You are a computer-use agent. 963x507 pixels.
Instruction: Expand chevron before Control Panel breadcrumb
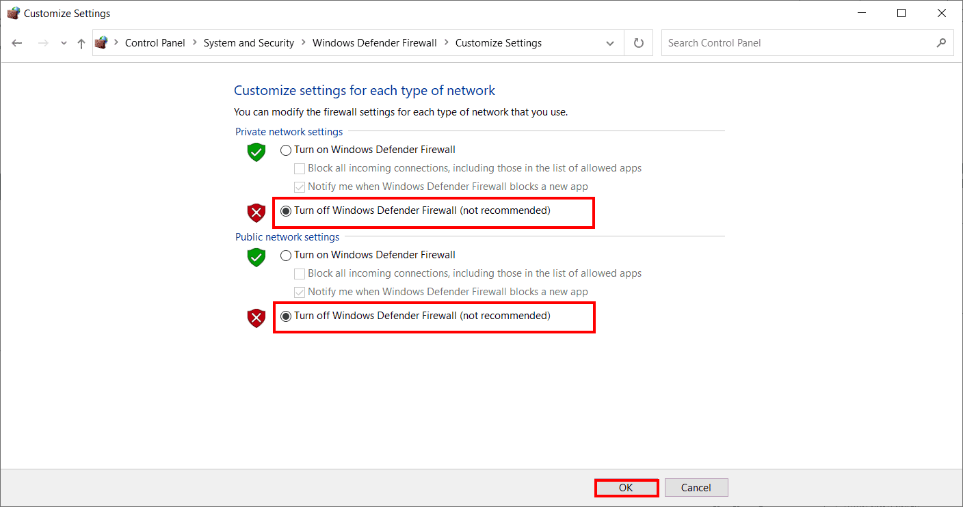coord(116,42)
